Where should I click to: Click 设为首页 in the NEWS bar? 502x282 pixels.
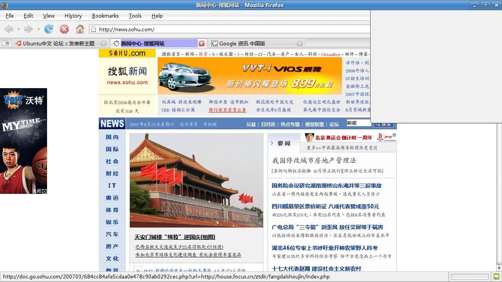(189, 124)
